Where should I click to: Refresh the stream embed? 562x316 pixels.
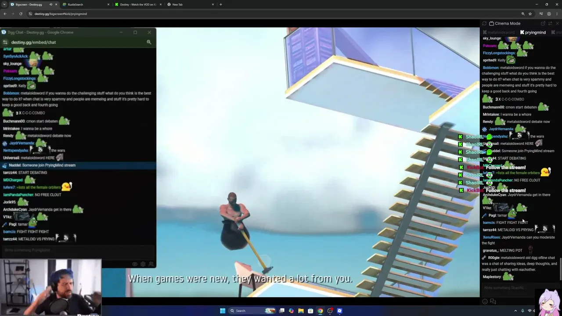(484, 23)
